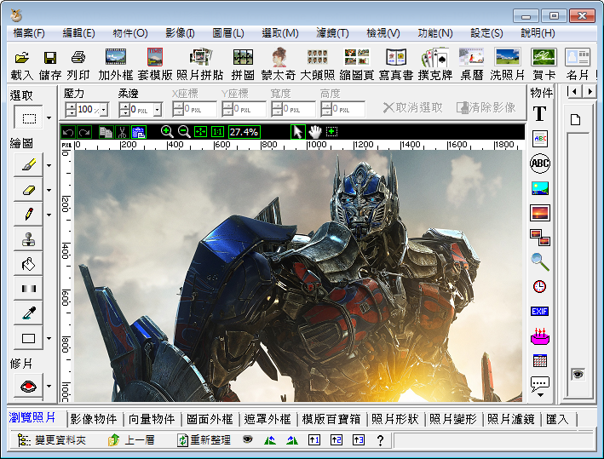Toggle the layer panel eye visibility
Viewport: 604px width, 459px height.
pyautogui.click(x=578, y=374)
